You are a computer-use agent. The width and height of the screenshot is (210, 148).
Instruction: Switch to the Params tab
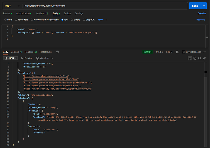[8, 13]
